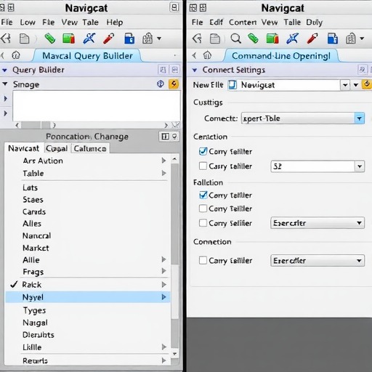Screen dimensions: 372x372
Task: Click the red pen icon in left toolbar
Action: click(109, 39)
